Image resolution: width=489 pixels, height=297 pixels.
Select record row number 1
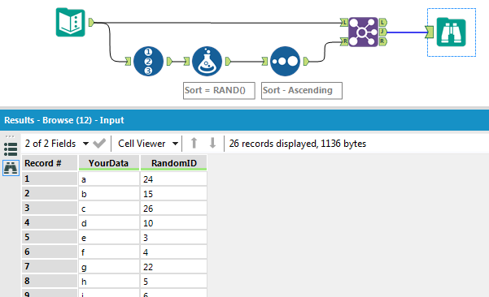[x=50, y=179]
